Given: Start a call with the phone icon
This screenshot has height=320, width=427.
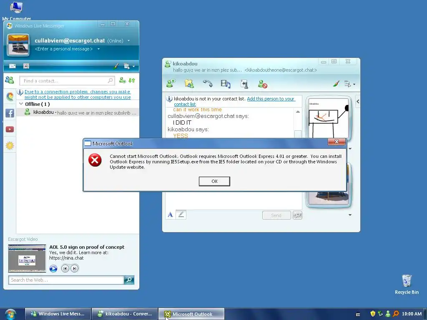Looking at the screenshot, I should 208,83.
